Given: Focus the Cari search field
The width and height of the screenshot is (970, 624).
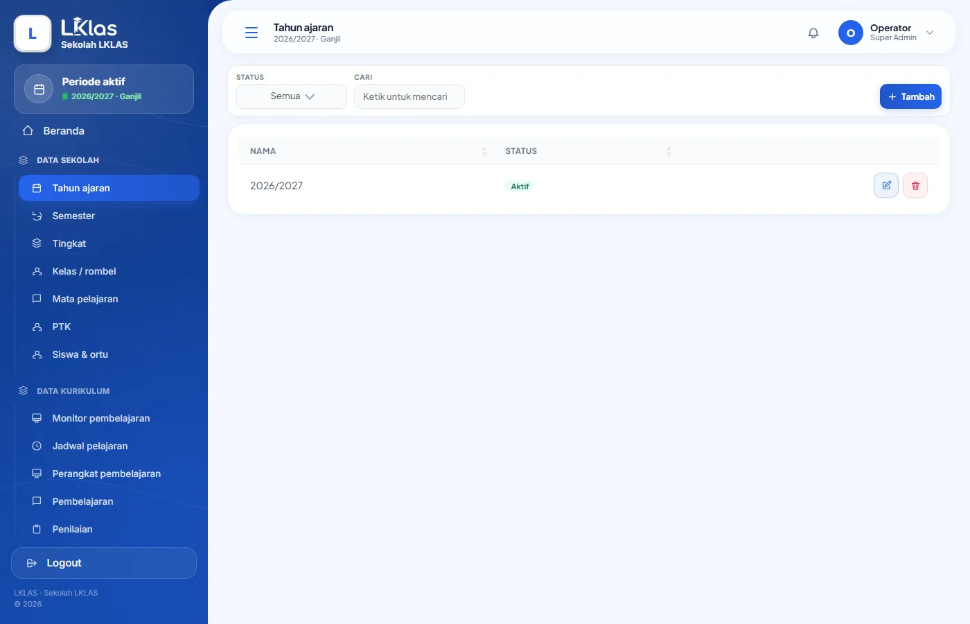Looking at the screenshot, I should 409,96.
